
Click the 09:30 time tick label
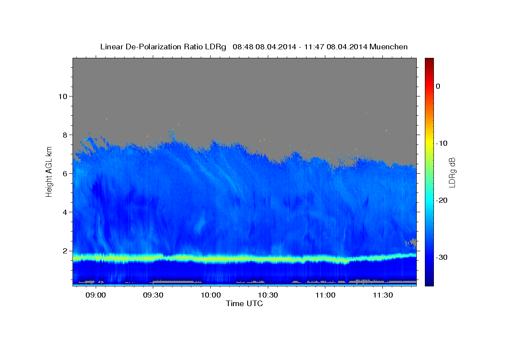(153, 295)
